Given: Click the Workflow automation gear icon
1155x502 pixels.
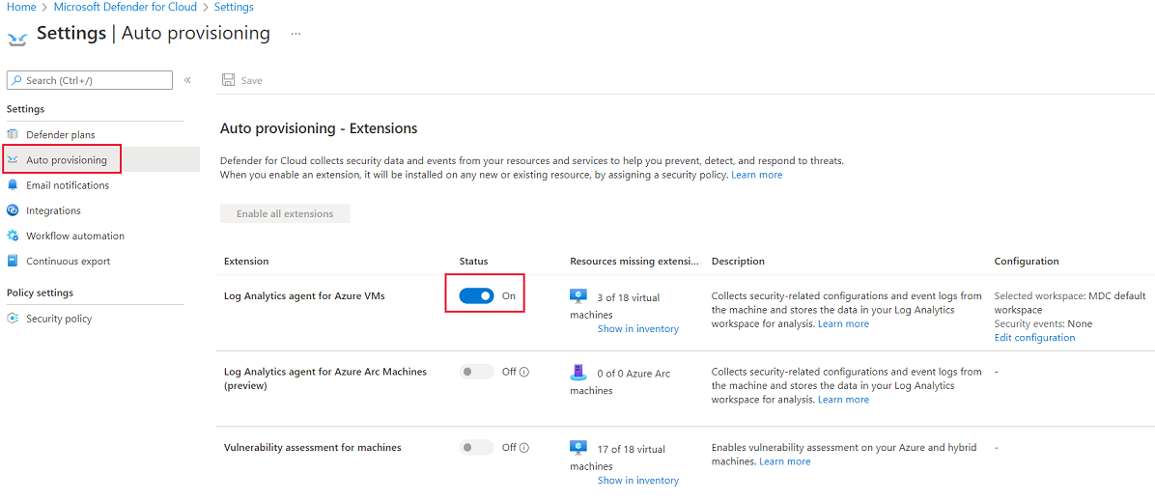Looking at the screenshot, I should point(12,236).
